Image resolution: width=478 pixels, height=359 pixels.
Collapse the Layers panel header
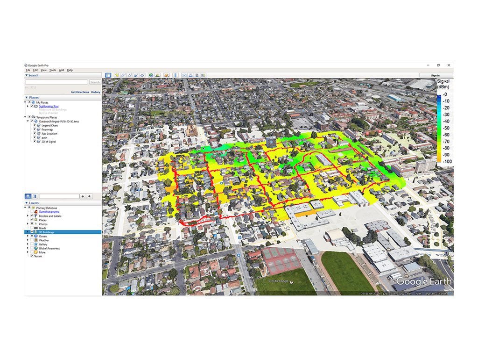27,203
